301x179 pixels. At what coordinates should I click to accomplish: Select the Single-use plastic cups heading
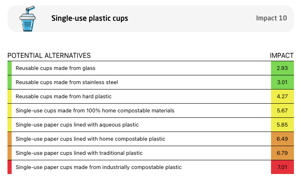[x=90, y=18]
